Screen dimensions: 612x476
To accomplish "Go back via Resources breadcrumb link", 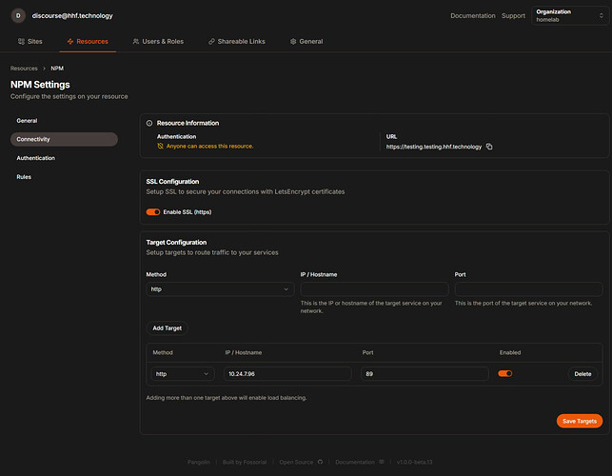I will [24, 69].
